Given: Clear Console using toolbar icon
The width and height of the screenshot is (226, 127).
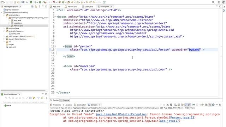Looking at the screenshot, I should pyautogui.click(x=176, y=105).
